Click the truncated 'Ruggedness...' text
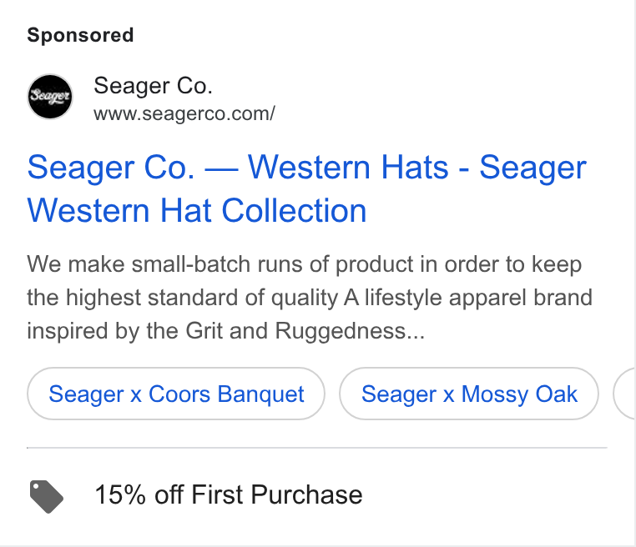This screenshot has width=636, height=547. [x=350, y=331]
